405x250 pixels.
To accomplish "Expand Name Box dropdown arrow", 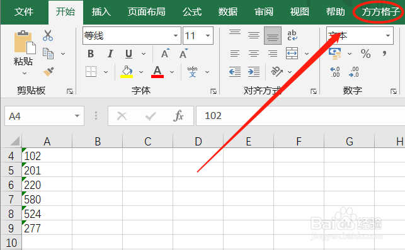I will (x=77, y=116).
